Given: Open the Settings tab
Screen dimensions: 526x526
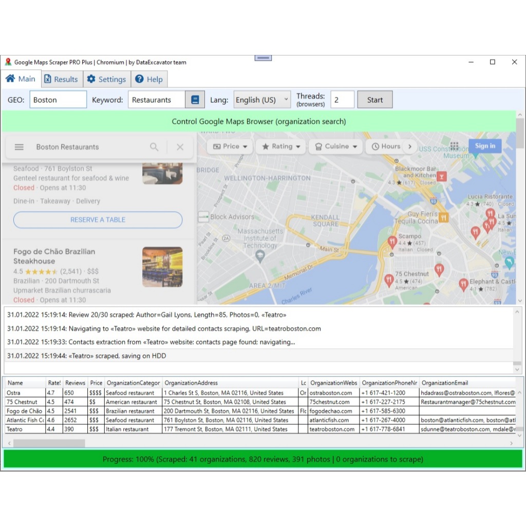Looking at the screenshot, I should (x=106, y=79).
